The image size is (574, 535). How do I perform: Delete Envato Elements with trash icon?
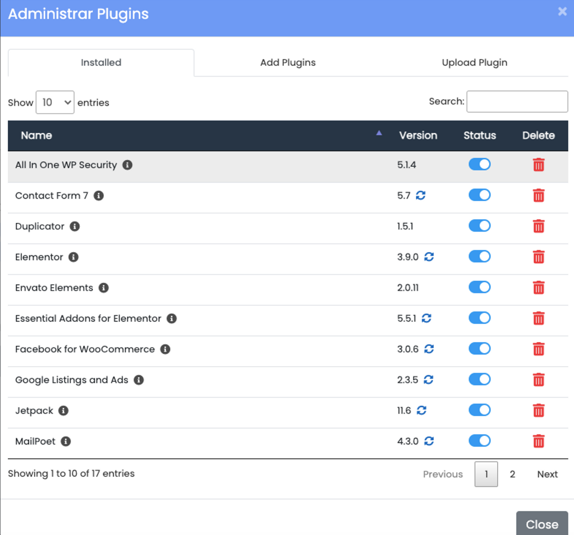click(x=539, y=288)
